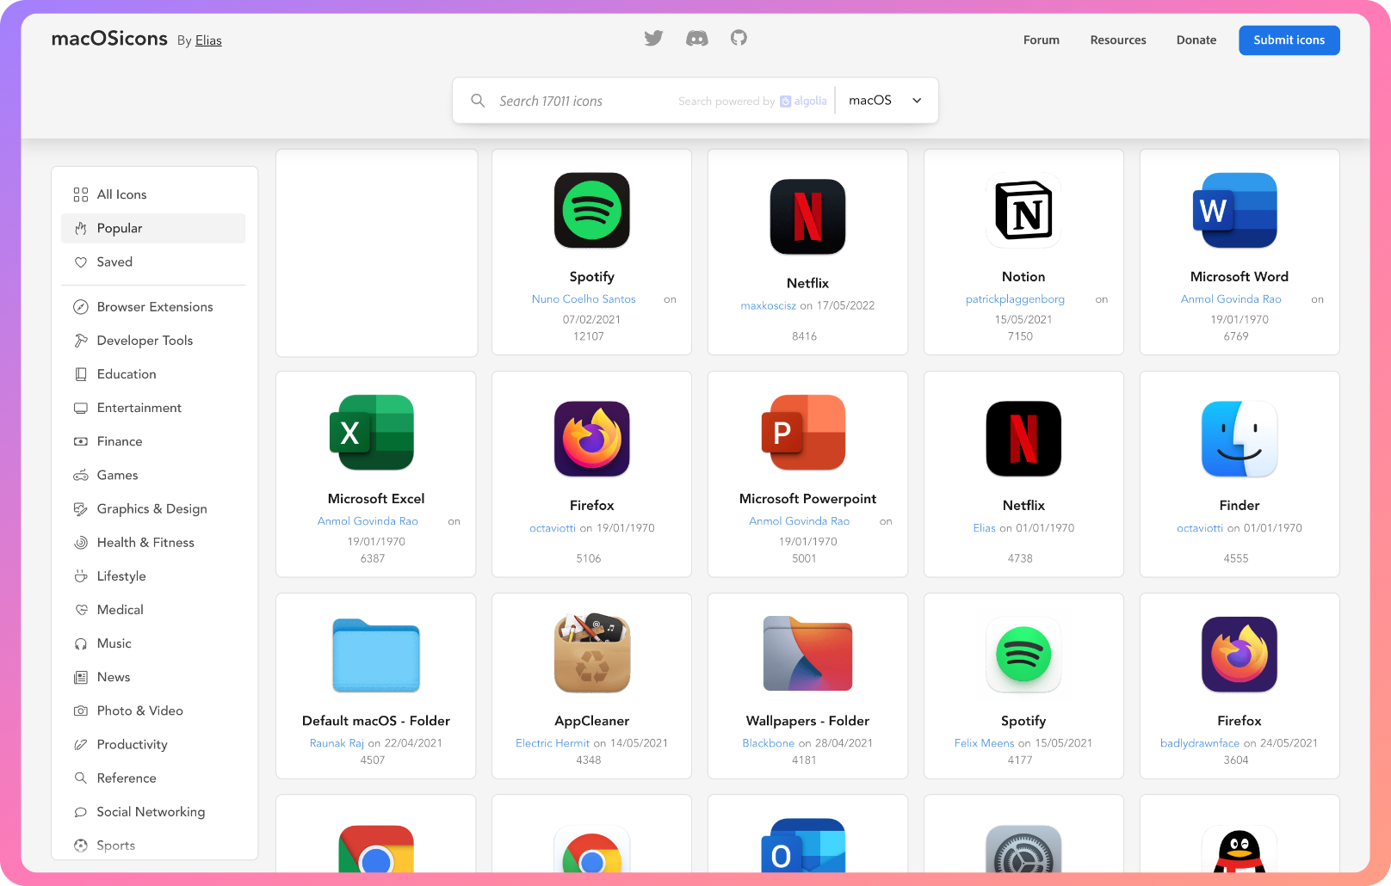Select the QQ penguin icon

1240,852
